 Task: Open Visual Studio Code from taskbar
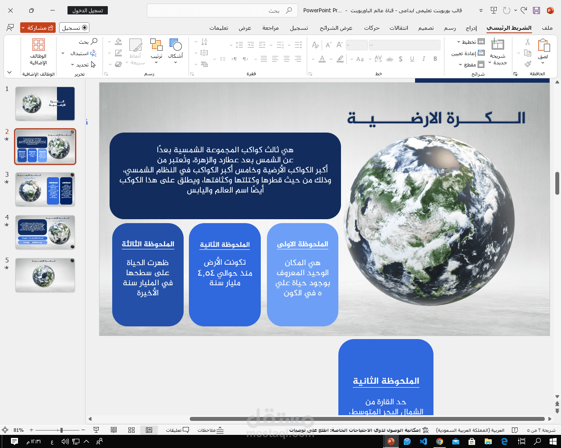(423, 441)
